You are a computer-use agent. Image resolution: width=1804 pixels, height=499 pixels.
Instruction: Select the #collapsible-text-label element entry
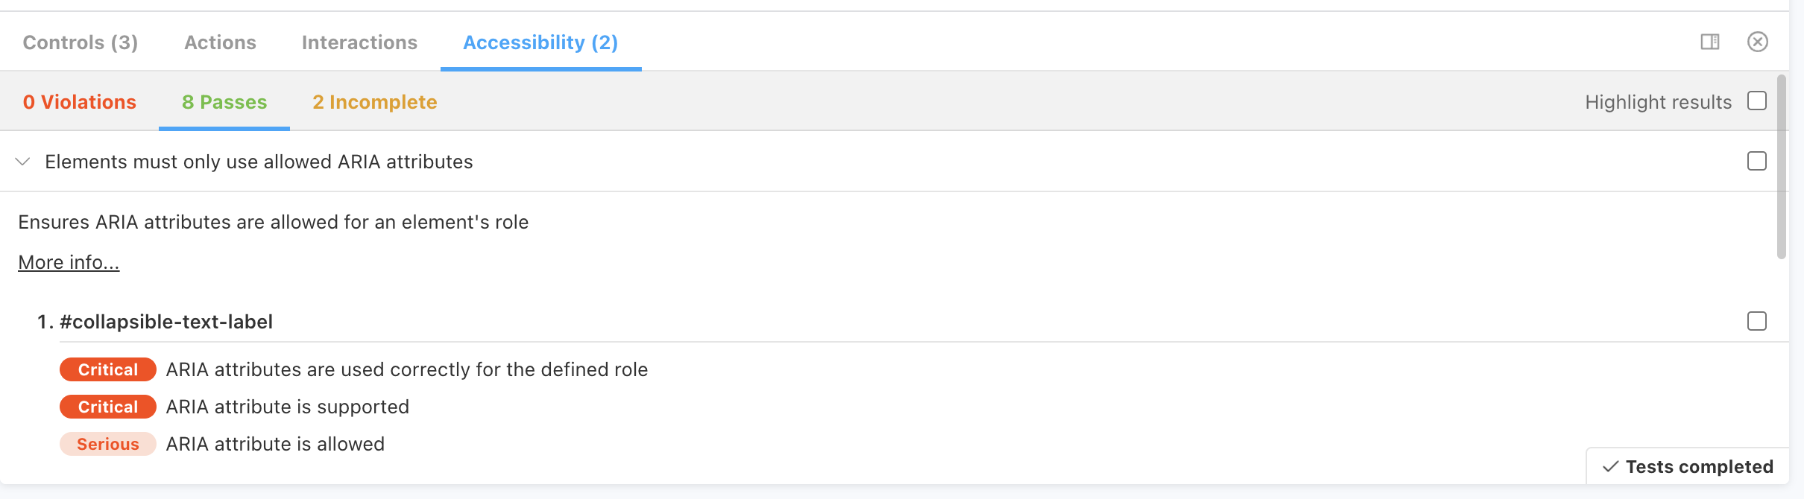tap(166, 322)
